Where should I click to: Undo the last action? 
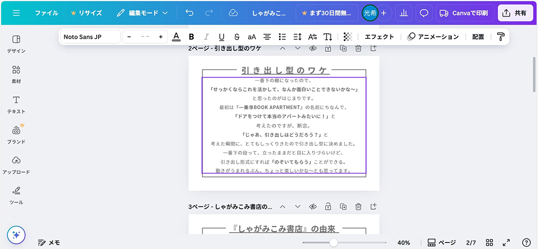[x=189, y=13]
